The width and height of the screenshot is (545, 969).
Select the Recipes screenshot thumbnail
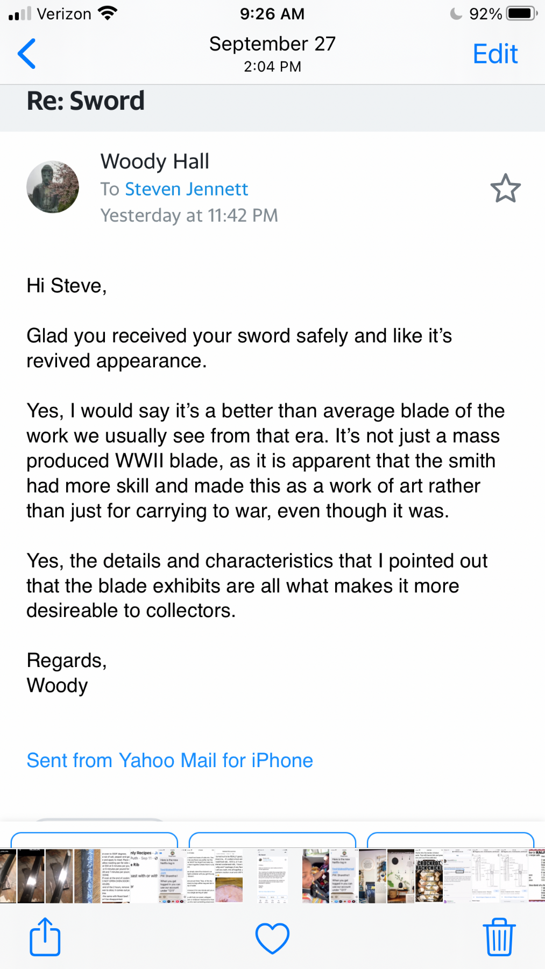pos(144,876)
